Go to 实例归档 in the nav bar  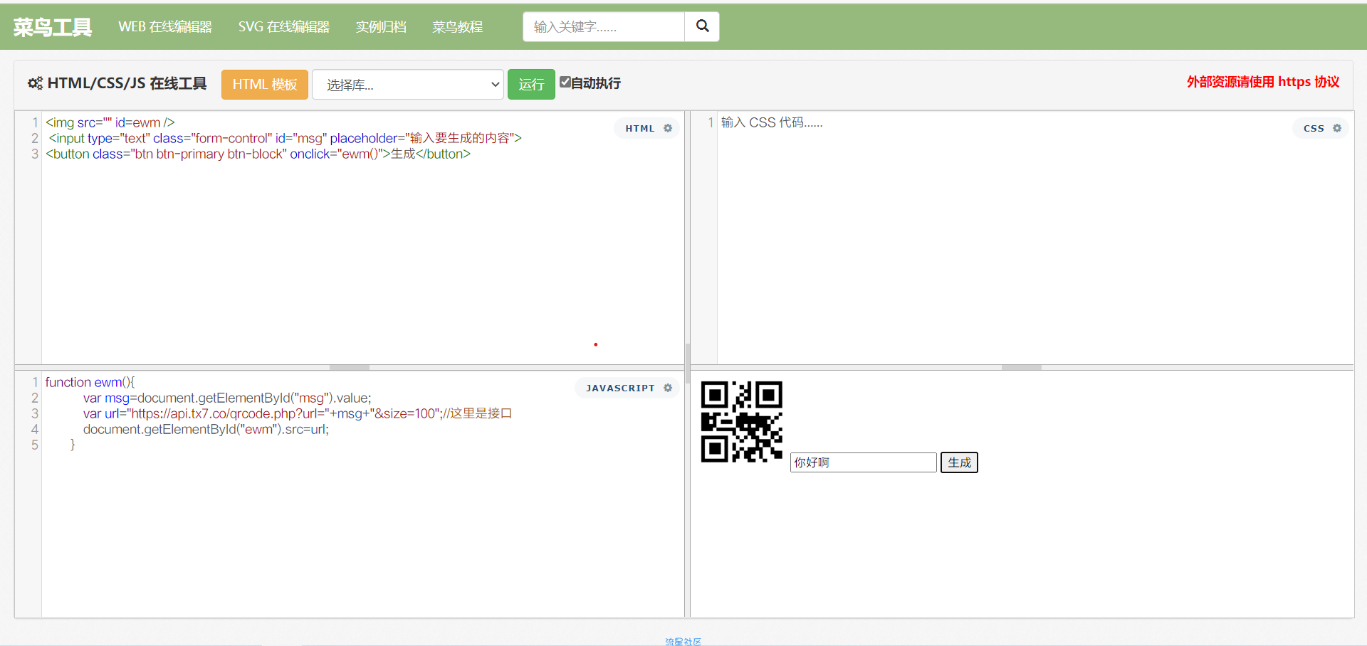tap(381, 26)
